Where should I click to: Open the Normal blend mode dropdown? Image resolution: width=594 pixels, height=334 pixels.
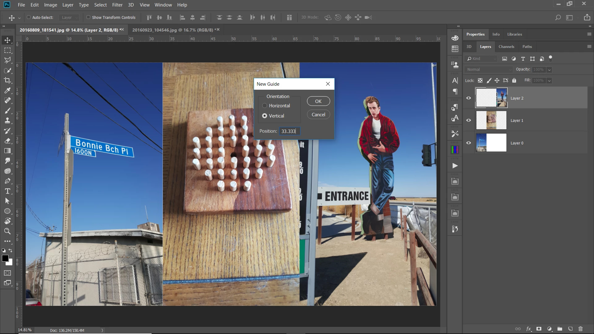pos(489,70)
